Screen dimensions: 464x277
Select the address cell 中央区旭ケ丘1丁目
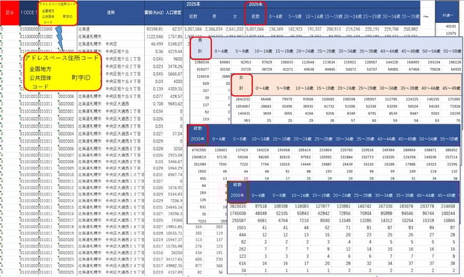pyautogui.click(x=123, y=59)
